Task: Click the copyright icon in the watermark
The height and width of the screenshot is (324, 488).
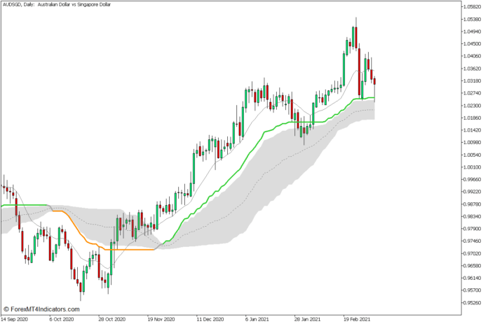Action: coord(7,309)
